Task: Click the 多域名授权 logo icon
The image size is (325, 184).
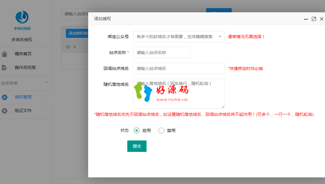Action: (x=22, y=20)
